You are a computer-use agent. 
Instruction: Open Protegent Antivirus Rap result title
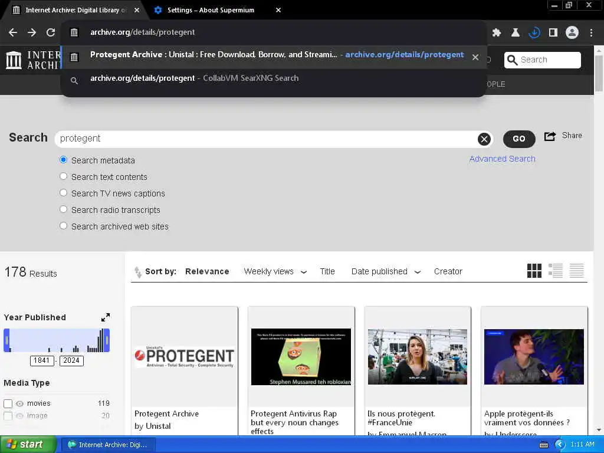click(294, 422)
